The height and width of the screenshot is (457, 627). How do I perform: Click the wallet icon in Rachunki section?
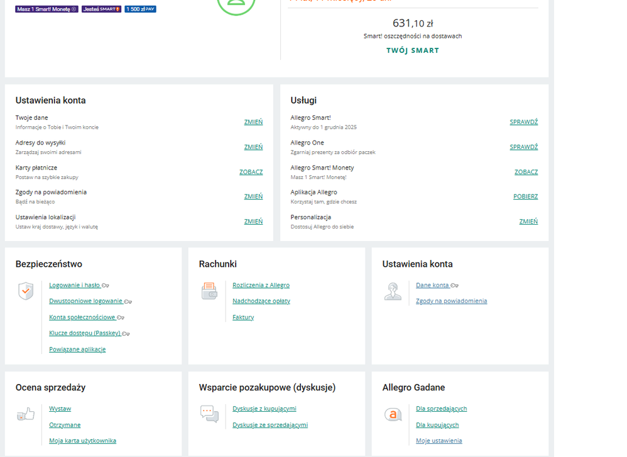pyautogui.click(x=209, y=291)
